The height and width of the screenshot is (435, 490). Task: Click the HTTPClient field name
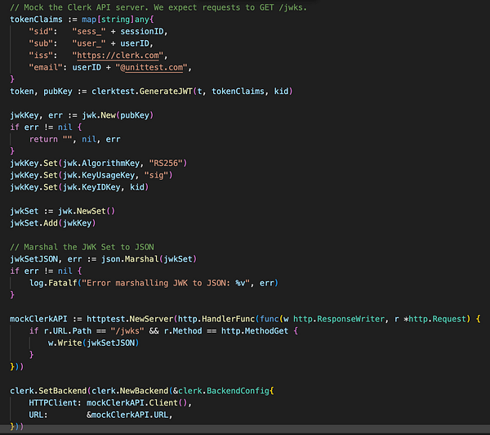(x=53, y=403)
